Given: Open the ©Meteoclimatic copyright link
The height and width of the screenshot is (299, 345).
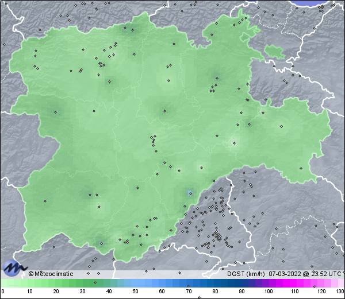Looking at the screenshot, I should (x=51, y=274).
